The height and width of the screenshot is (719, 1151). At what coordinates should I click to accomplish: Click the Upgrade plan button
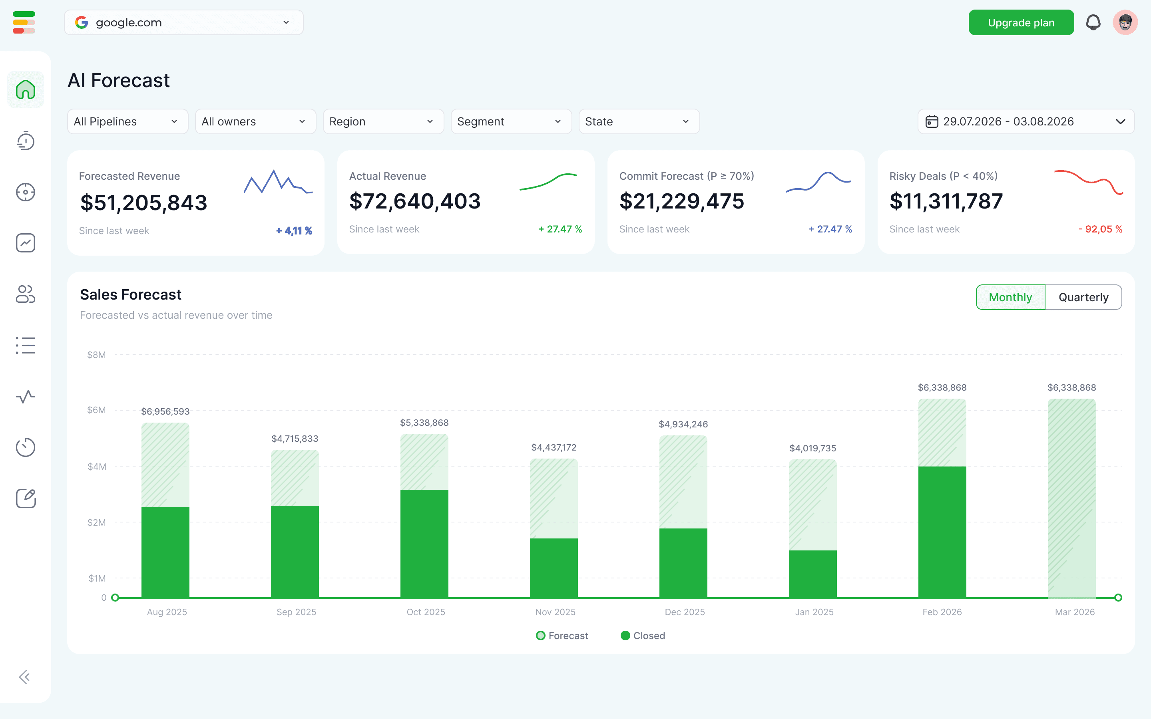pos(1021,22)
